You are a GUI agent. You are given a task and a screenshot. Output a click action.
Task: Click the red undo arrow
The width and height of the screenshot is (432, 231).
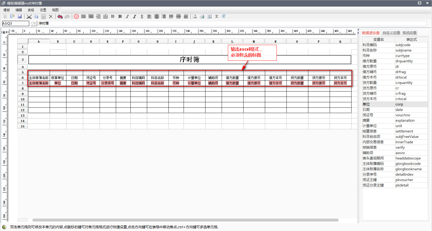[60, 17]
